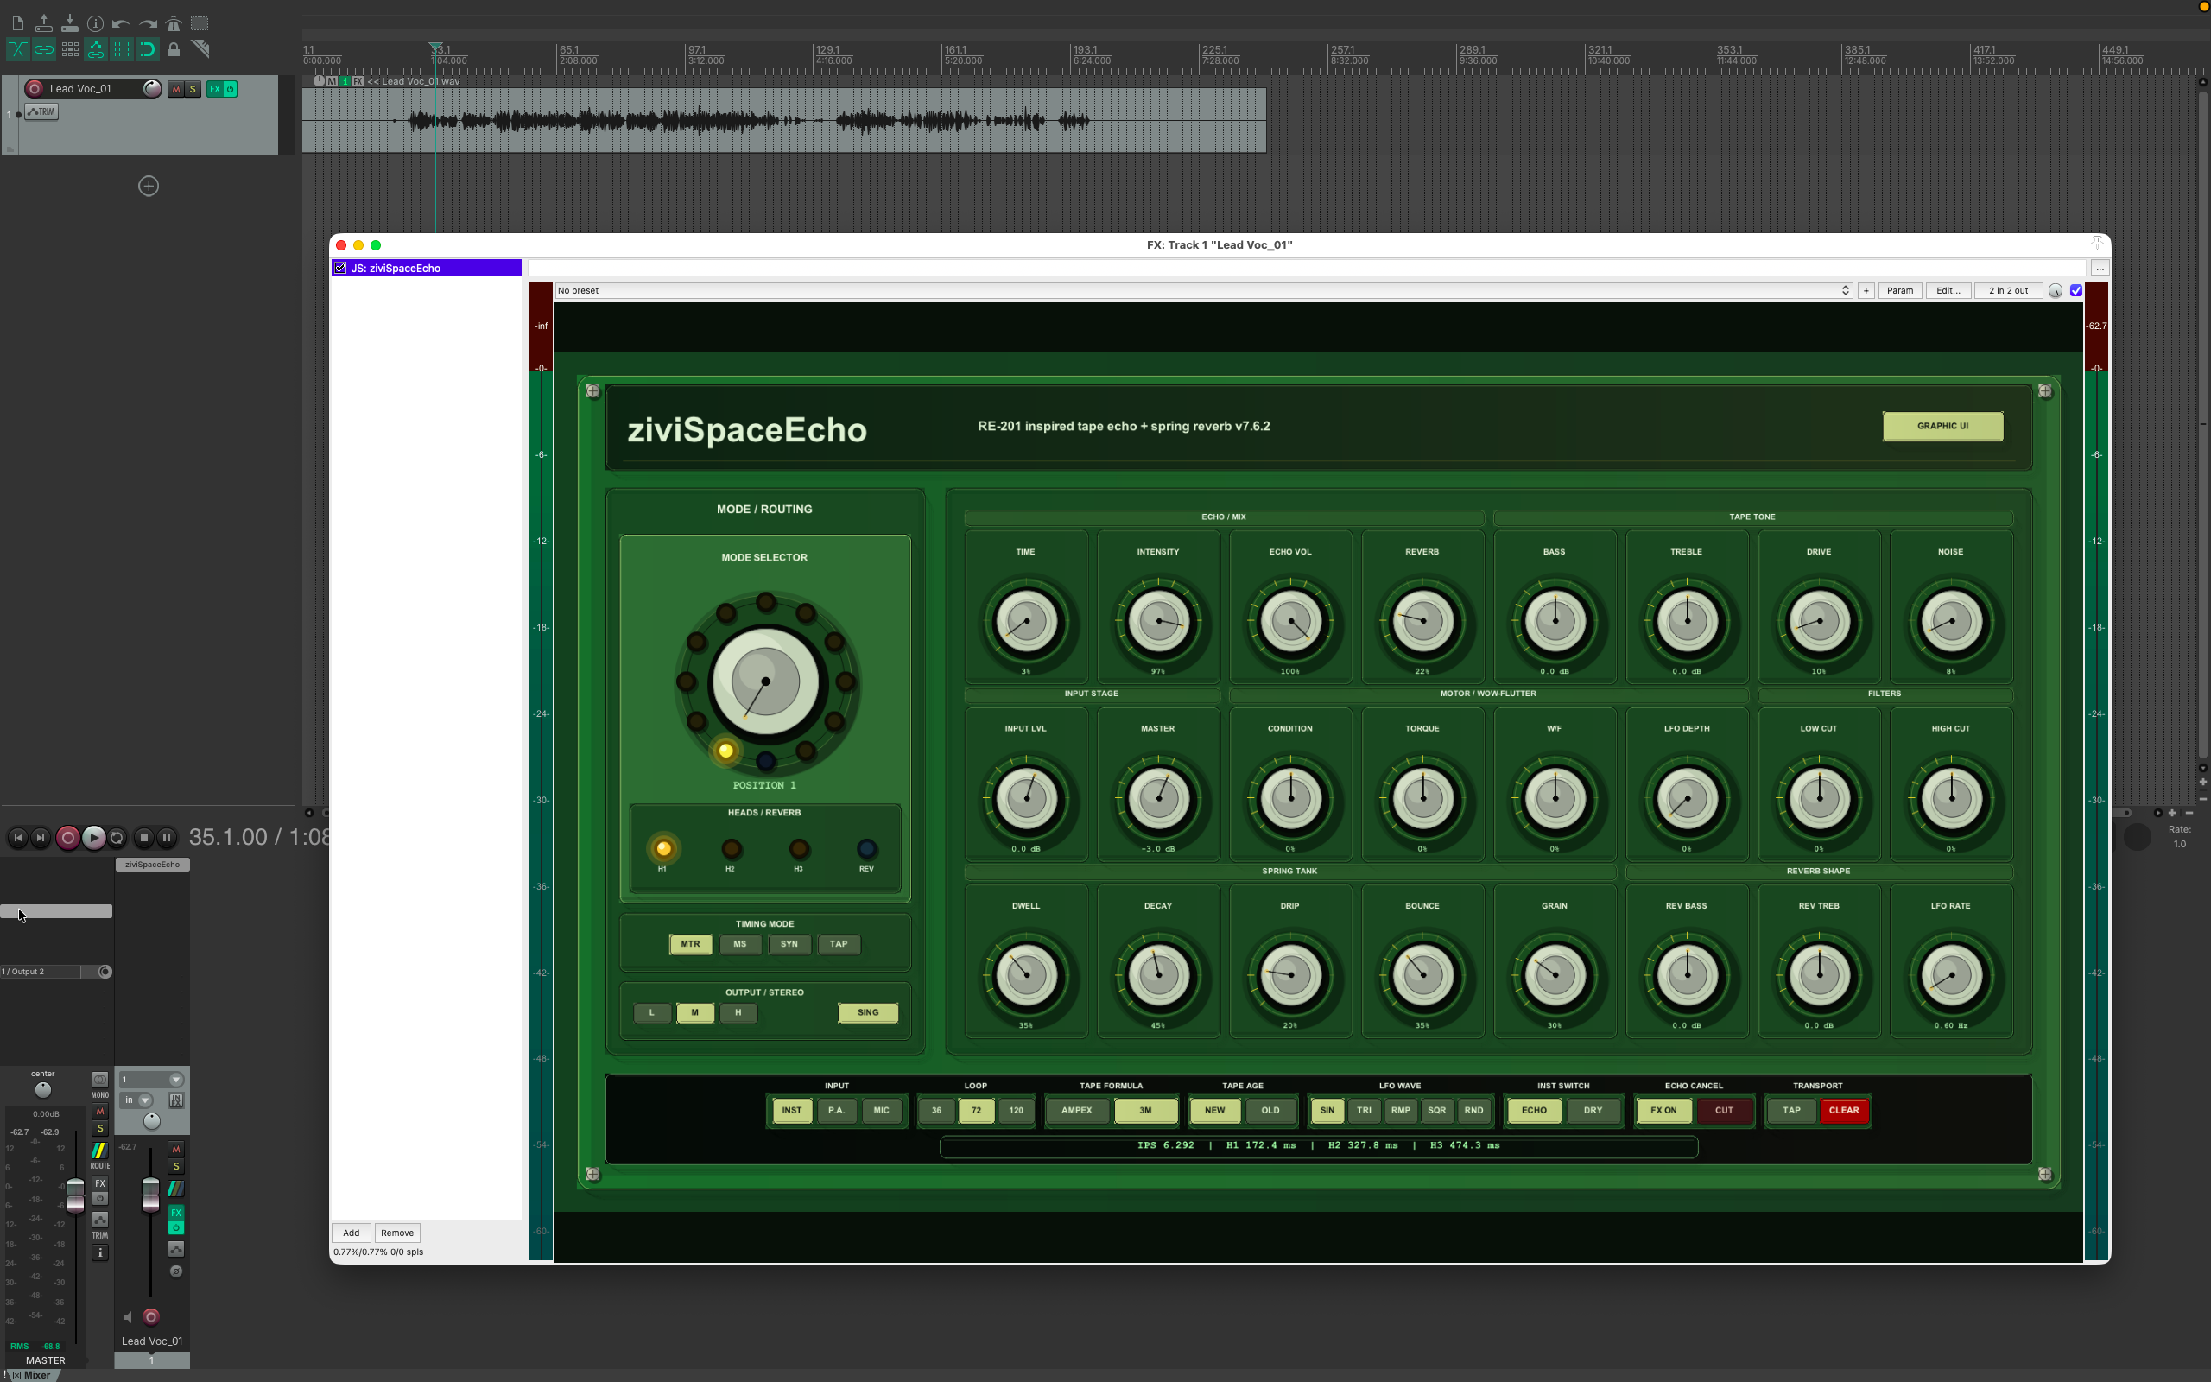This screenshot has height=1382, width=2211.
Task: Click the transport Play button
Action: coord(93,837)
